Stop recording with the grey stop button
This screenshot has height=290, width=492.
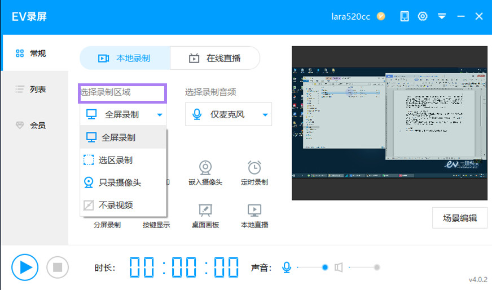(x=58, y=267)
